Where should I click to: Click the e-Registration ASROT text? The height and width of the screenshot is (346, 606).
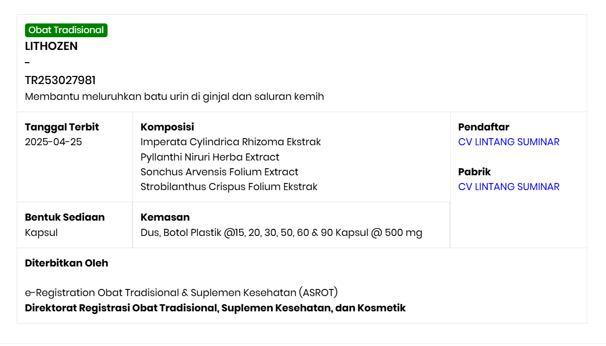(182, 292)
